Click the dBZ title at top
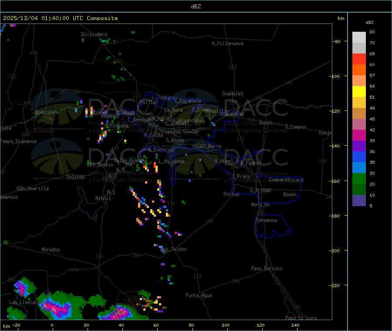 click(196, 7)
